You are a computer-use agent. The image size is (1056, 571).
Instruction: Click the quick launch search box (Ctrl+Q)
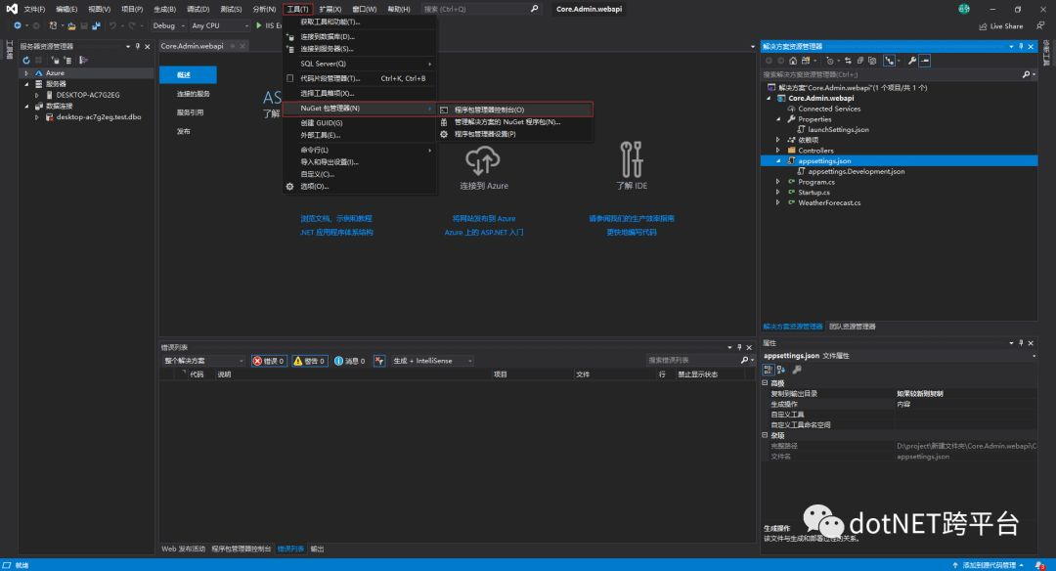[x=481, y=10]
